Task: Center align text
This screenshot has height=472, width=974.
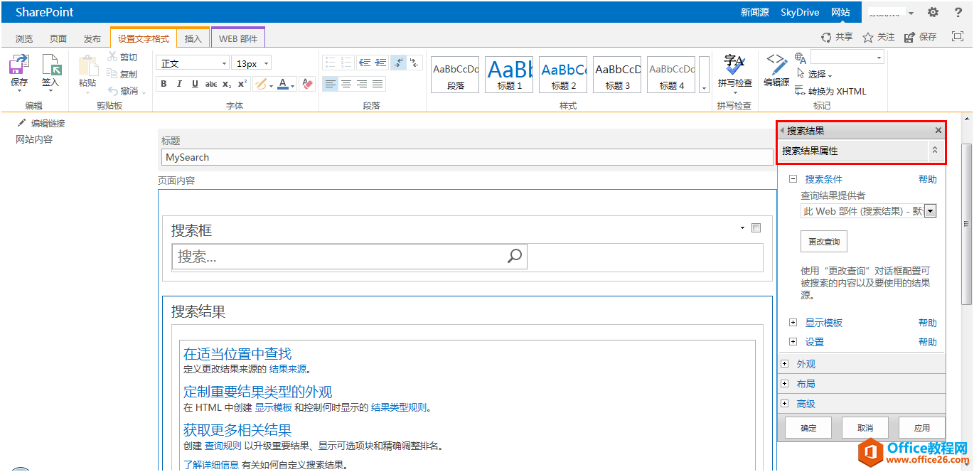Action: click(346, 84)
